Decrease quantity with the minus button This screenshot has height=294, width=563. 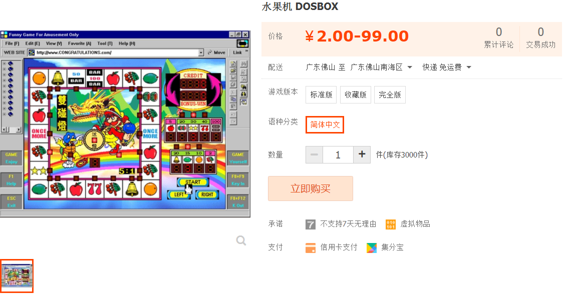[314, 154]
